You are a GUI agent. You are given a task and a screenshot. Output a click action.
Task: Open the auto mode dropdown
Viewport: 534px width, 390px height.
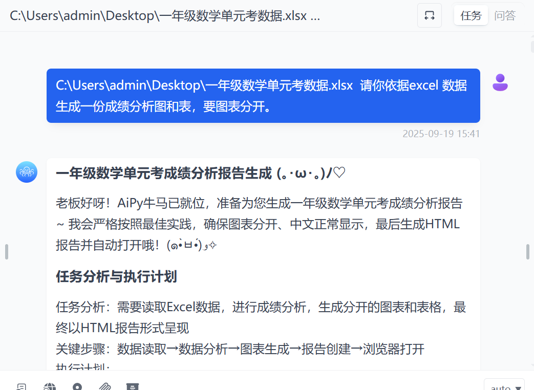[504, 385]
